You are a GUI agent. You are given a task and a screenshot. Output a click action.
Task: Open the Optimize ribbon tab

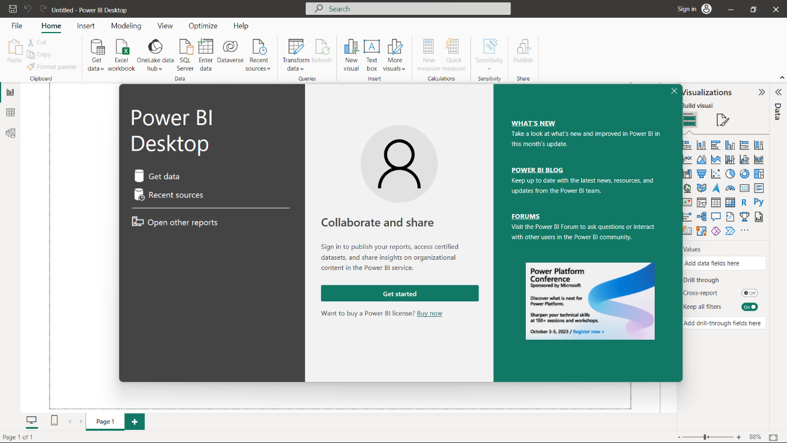pyautogui.click(x=203, y=26)
